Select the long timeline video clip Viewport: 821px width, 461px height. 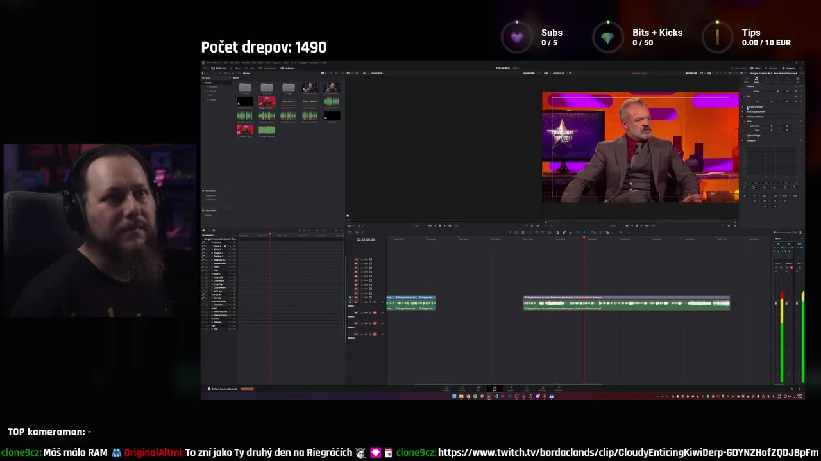click(627, 298)
